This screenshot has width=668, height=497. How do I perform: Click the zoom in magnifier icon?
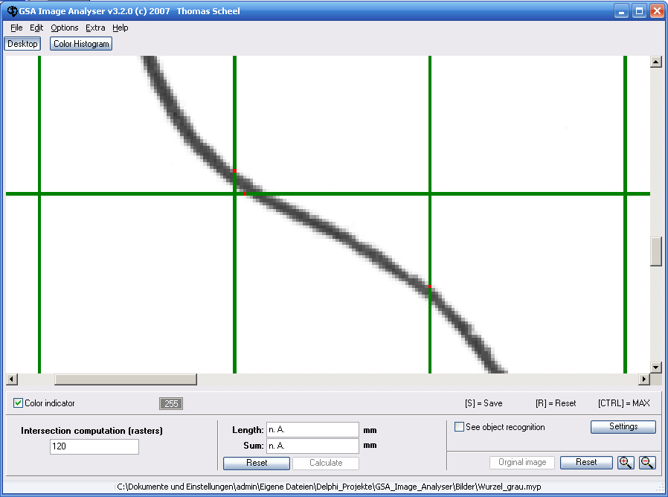pyautogui.click(x=626, y=463)
